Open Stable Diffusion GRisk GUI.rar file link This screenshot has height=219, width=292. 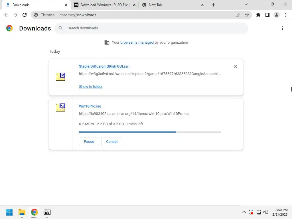tap(104, 66)
